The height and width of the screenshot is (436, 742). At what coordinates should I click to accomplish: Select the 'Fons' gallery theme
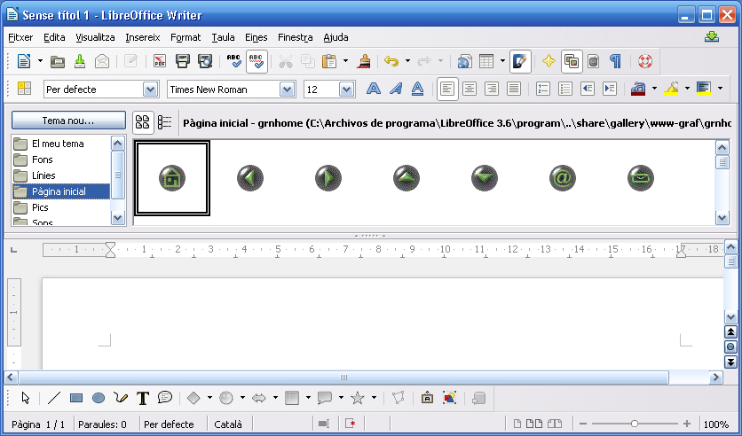click(43, 160)
